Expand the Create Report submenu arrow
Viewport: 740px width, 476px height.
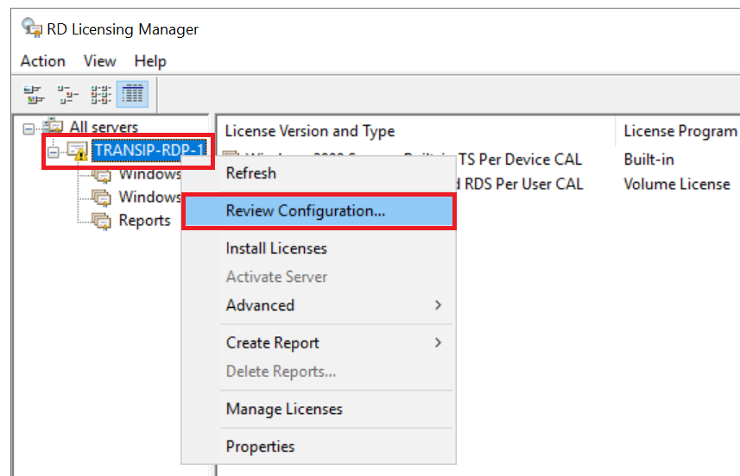pyautogui.click(x=439, y=342)
